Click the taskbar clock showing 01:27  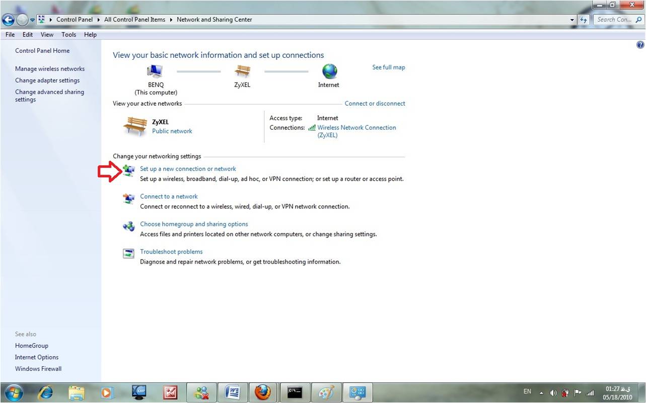(618, 393)
